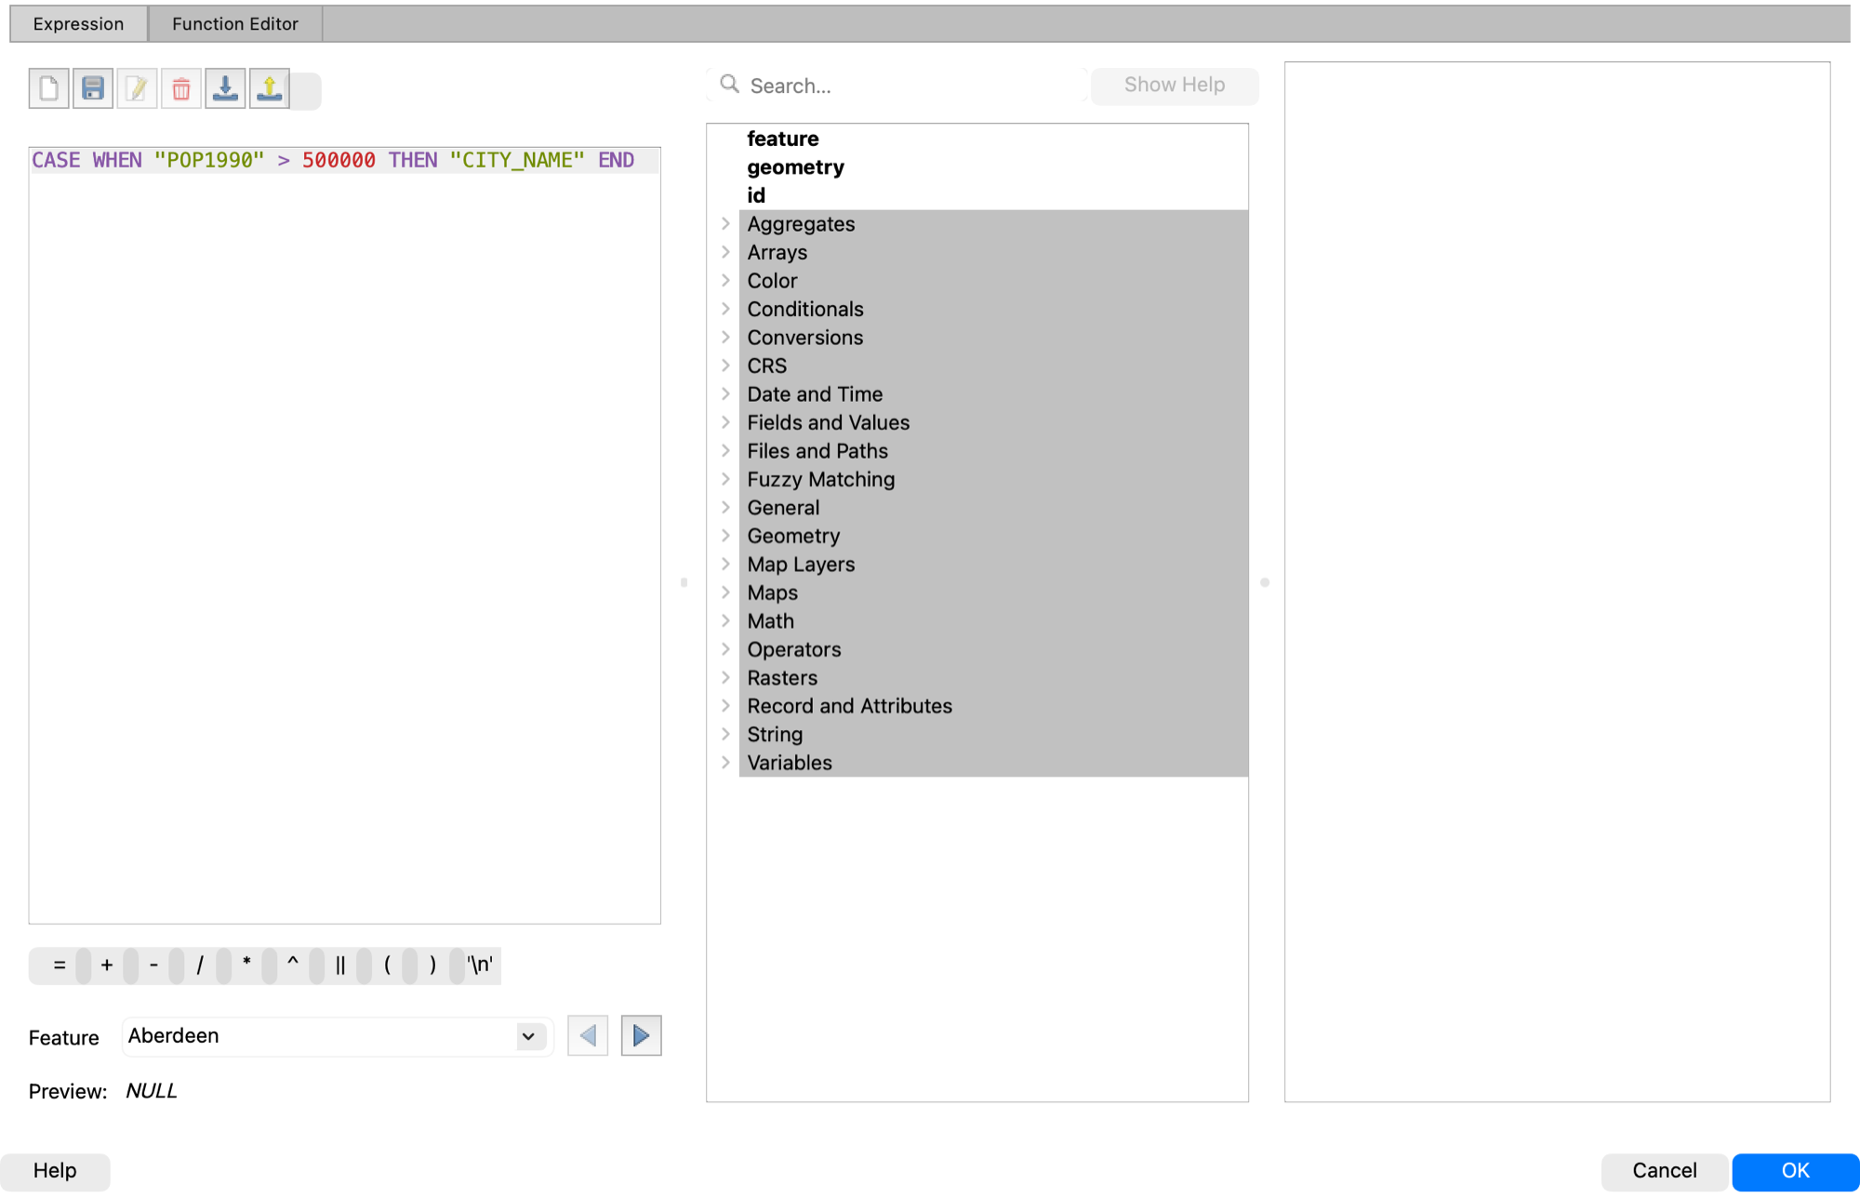Delete the stored expression with the red trash icon

(x=181, y=89)
